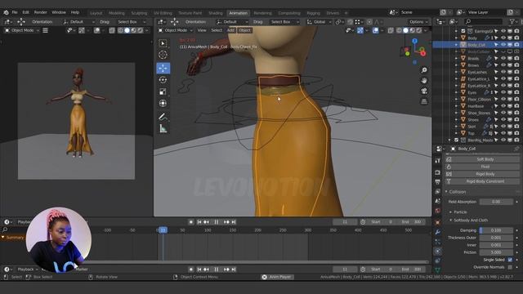Viewport: 523px width, 294px height.
Task: Open the Global transform orientation dropdown
Action: click(319, 22)
